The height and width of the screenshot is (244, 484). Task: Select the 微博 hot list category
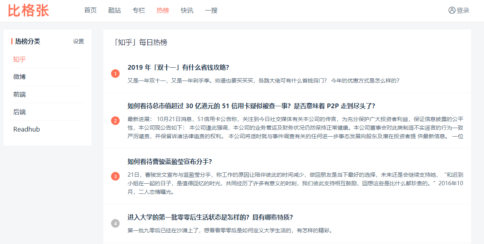pos(19,77)
